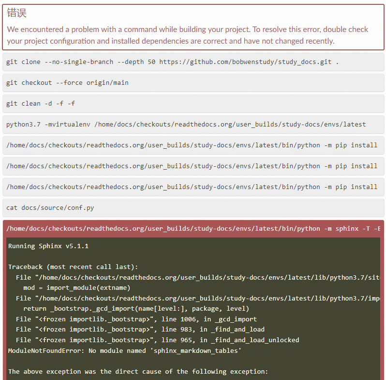Viewport: 386px width, 380px height.
Task: Click the line 965 _find_and_load_unlocked entry
Action: point(158,340)
